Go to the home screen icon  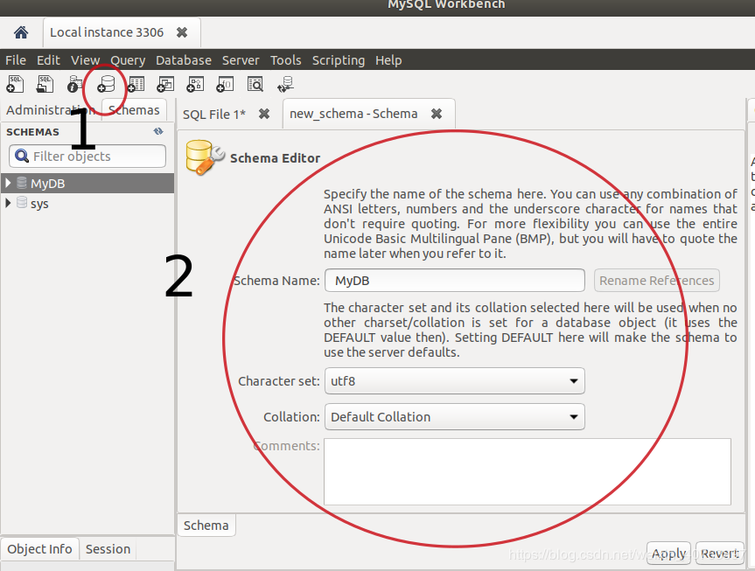pyautogui.click(x=21, y=32)
